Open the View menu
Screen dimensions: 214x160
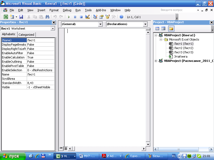(x=30, y=10)
